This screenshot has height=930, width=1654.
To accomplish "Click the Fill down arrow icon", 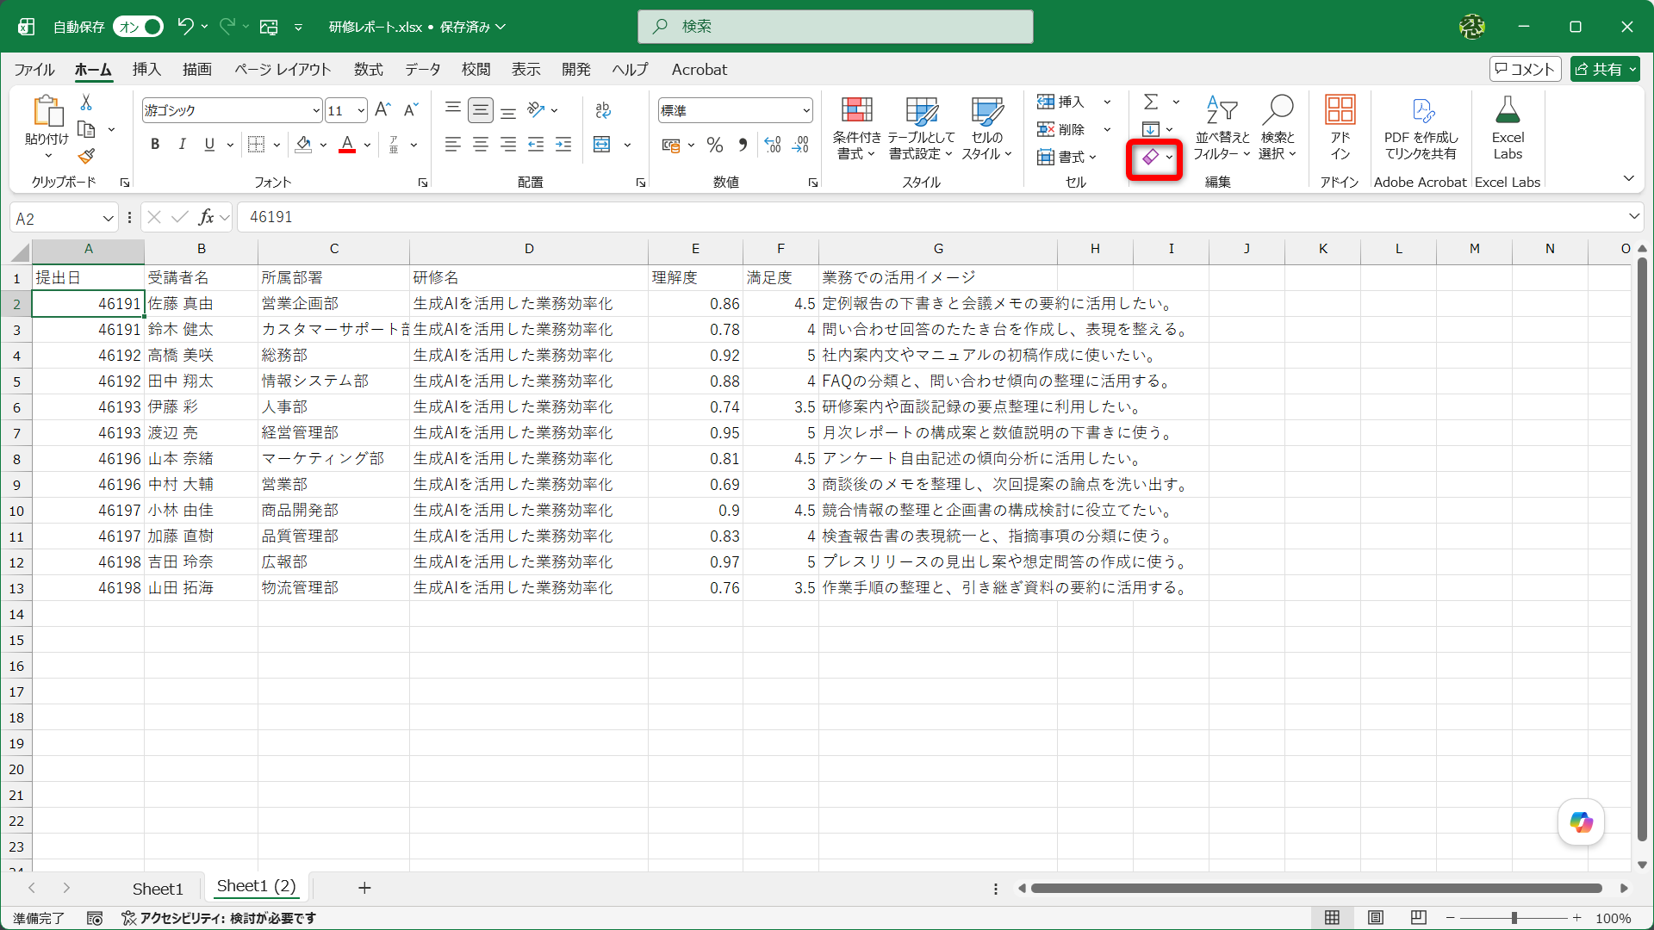I will pyautogui.click(x=1151, y=129).
